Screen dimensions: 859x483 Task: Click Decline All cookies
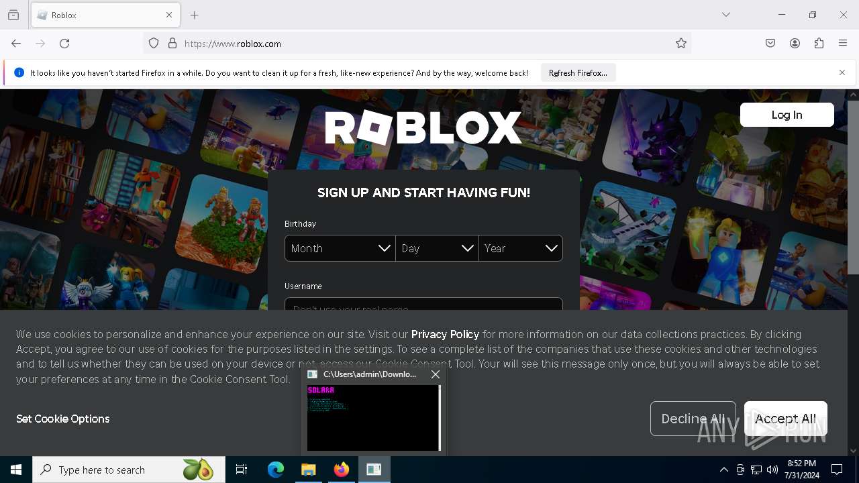click(693, 419)
